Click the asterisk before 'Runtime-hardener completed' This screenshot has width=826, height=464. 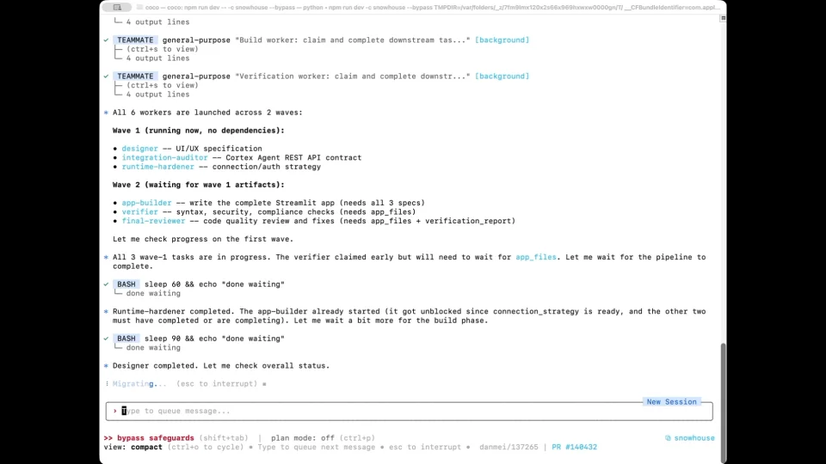[107, 311]
